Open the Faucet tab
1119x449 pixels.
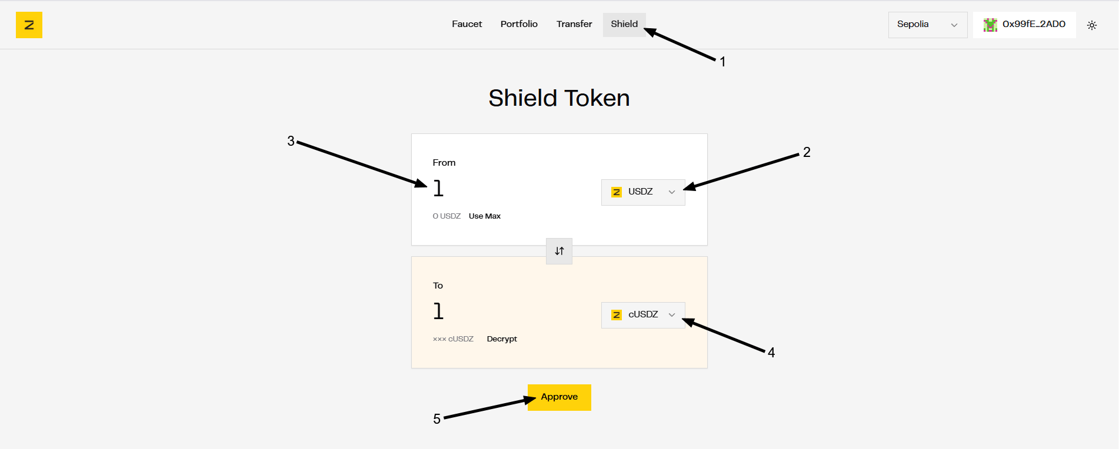(x=467, y=24)
